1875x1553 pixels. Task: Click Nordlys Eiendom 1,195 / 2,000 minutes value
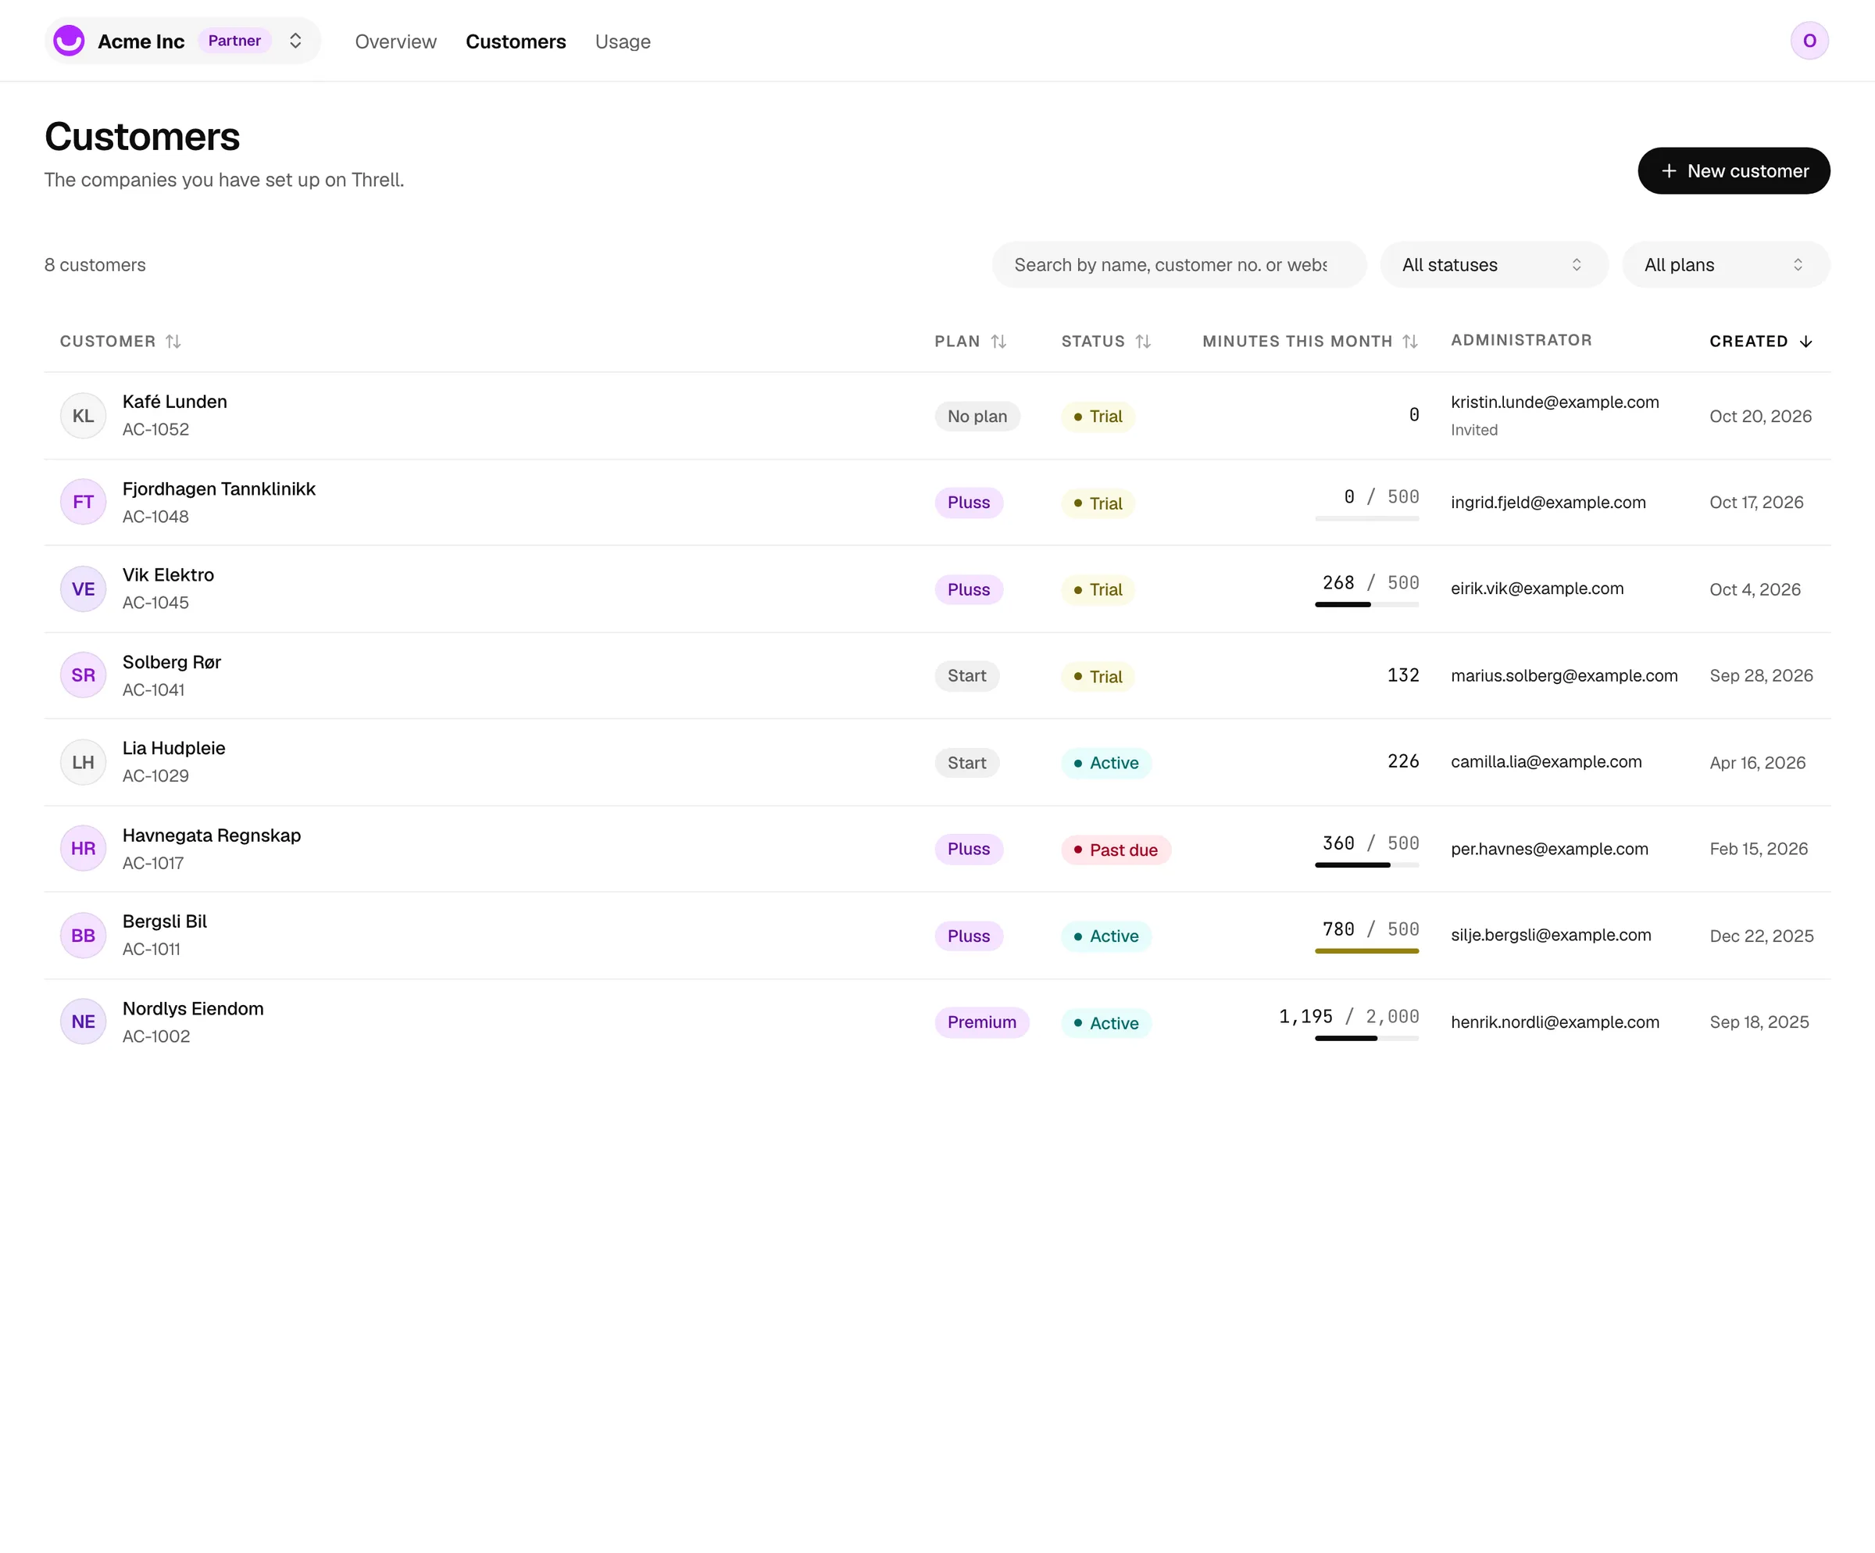1349,1016
